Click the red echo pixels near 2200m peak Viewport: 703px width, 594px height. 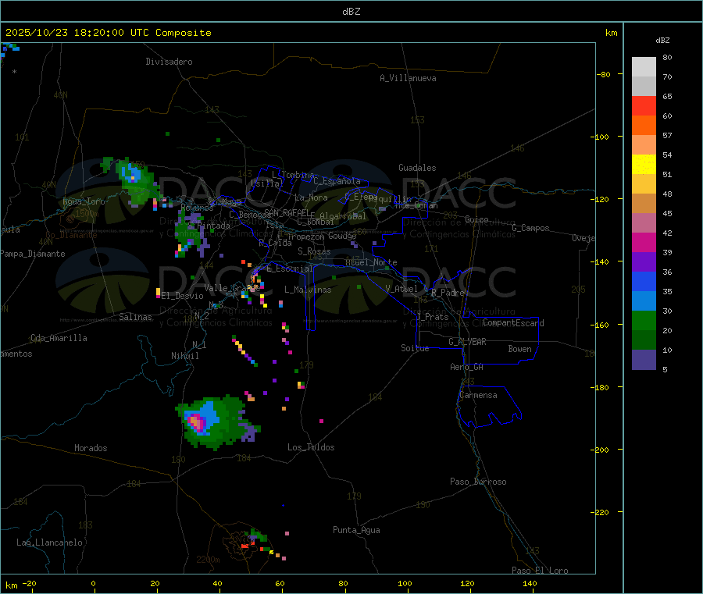pos(244,546)
